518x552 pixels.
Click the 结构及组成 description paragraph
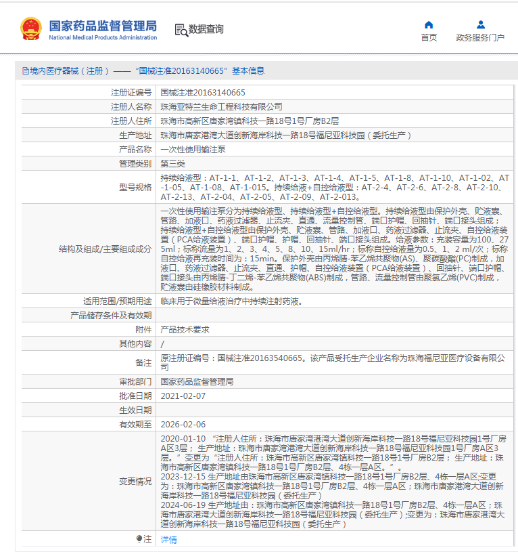[335, 249]
